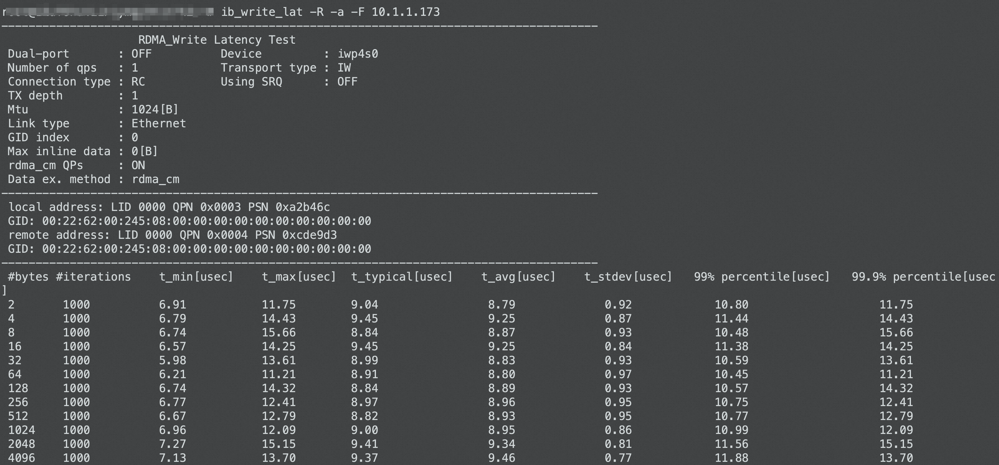This screenshot has height=465, width=999.
Task: Click the t_max[usec] column header
Action: (x=299, y=277)
